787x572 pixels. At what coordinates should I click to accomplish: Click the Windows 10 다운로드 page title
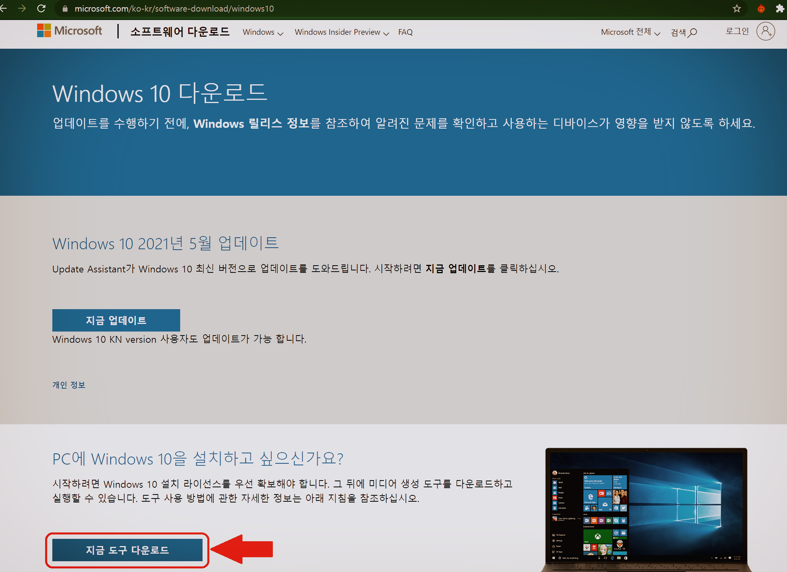pos(160,93)
